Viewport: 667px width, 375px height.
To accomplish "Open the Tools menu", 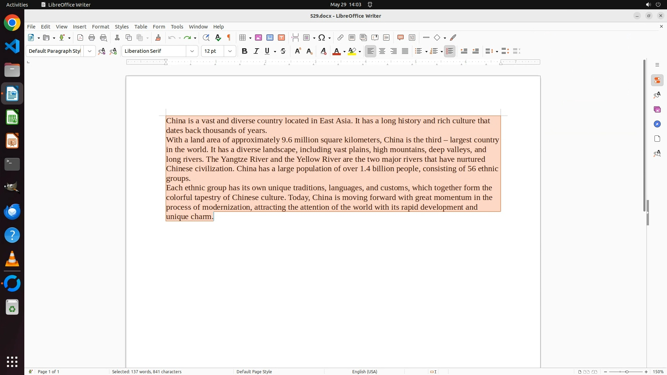I will tap(177, 27).
